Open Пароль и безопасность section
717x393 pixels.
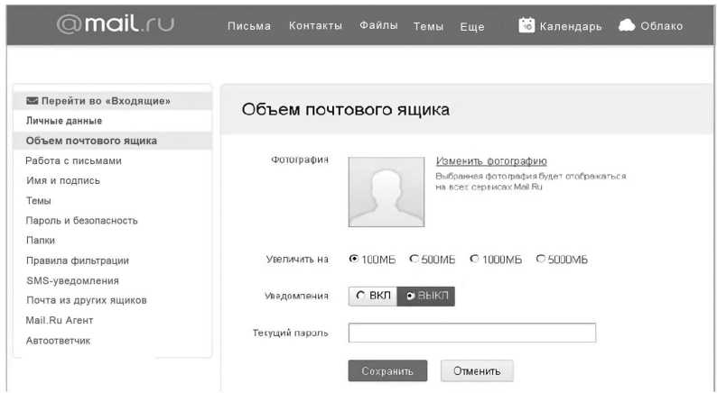pos(82,221)
